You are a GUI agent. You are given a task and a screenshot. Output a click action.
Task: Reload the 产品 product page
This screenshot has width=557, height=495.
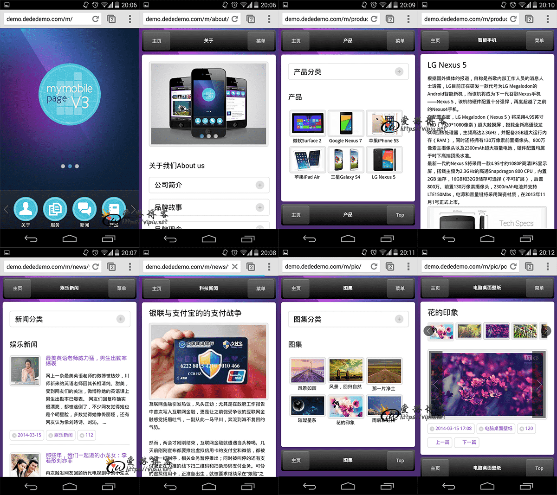coord(374,19)
